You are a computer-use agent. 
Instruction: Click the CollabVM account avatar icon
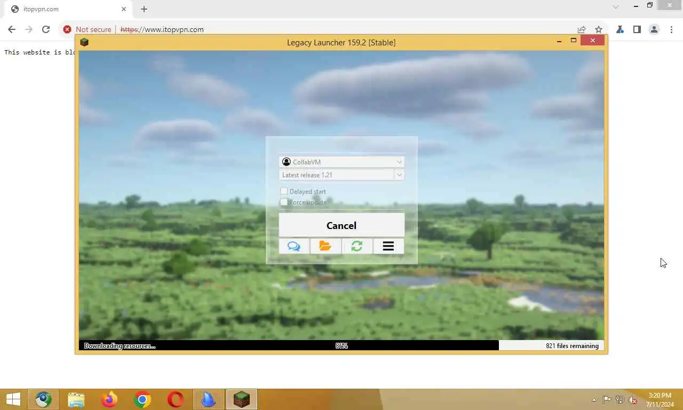click(x=287, y=162)
